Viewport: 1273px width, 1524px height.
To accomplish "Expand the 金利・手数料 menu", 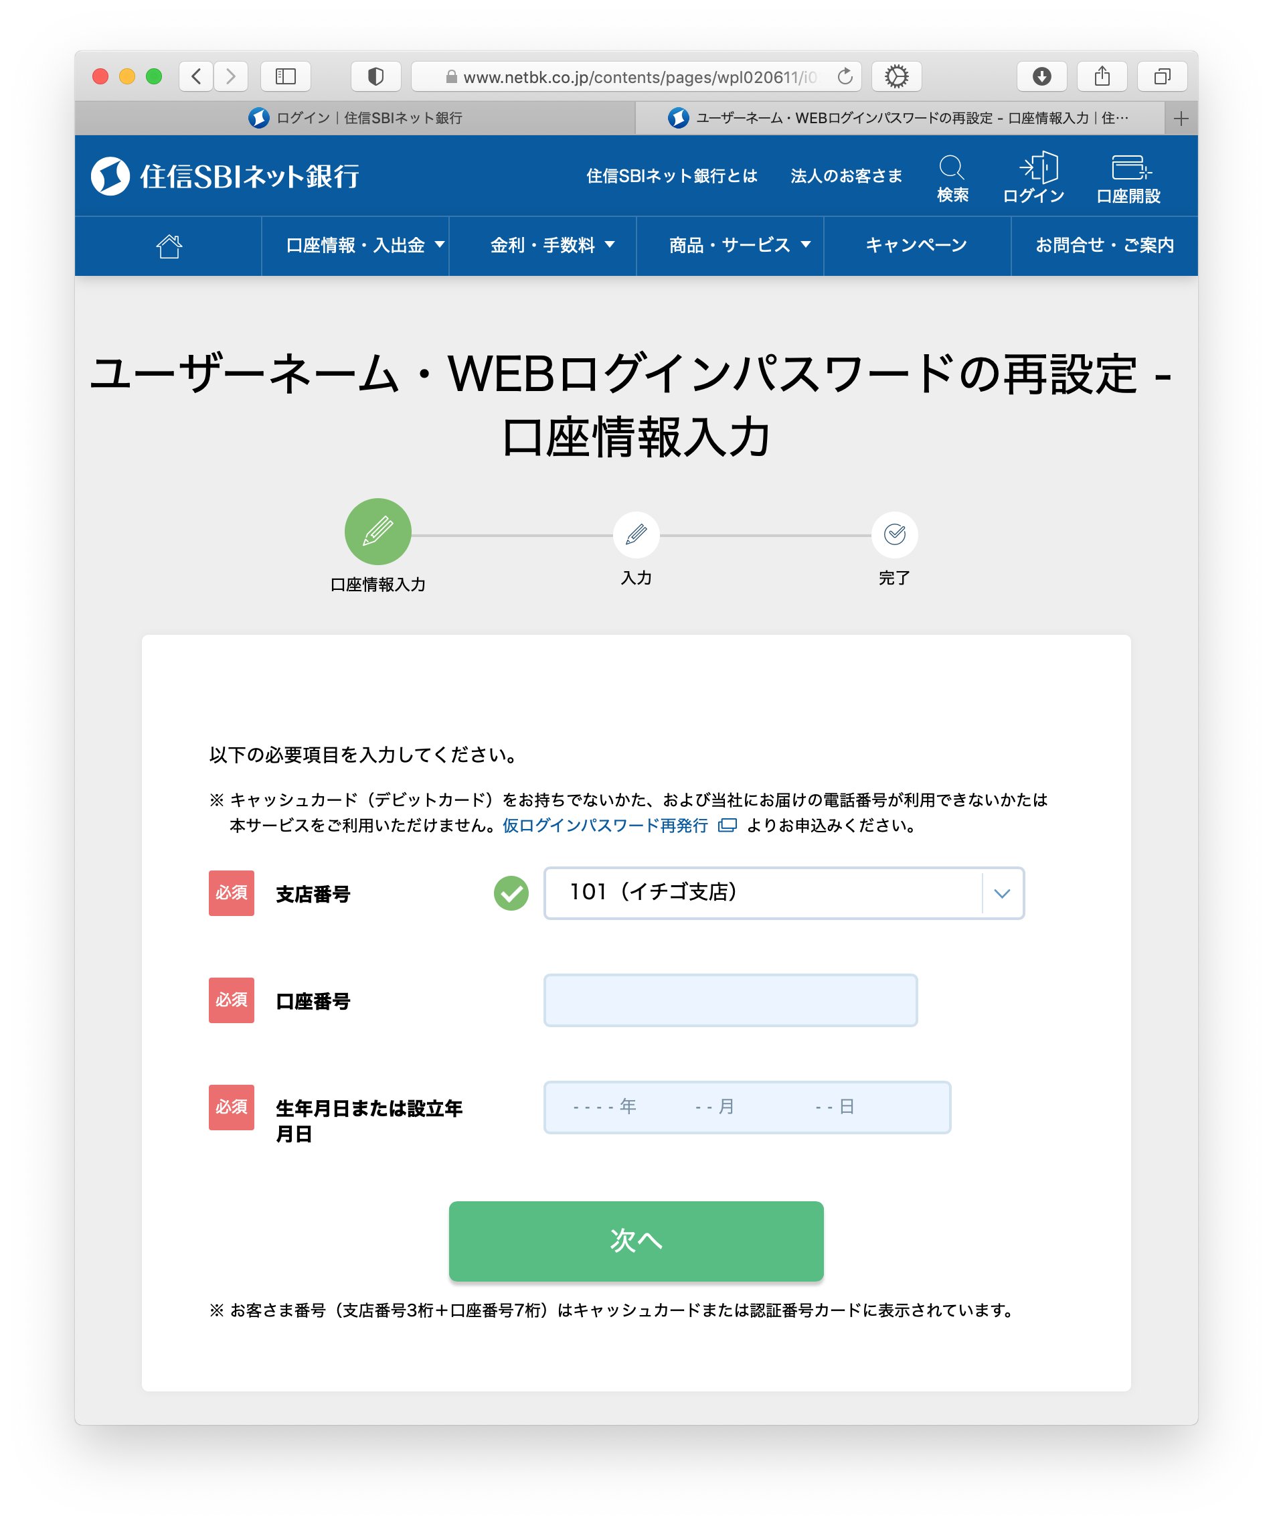I will click(x=543, y=246).
